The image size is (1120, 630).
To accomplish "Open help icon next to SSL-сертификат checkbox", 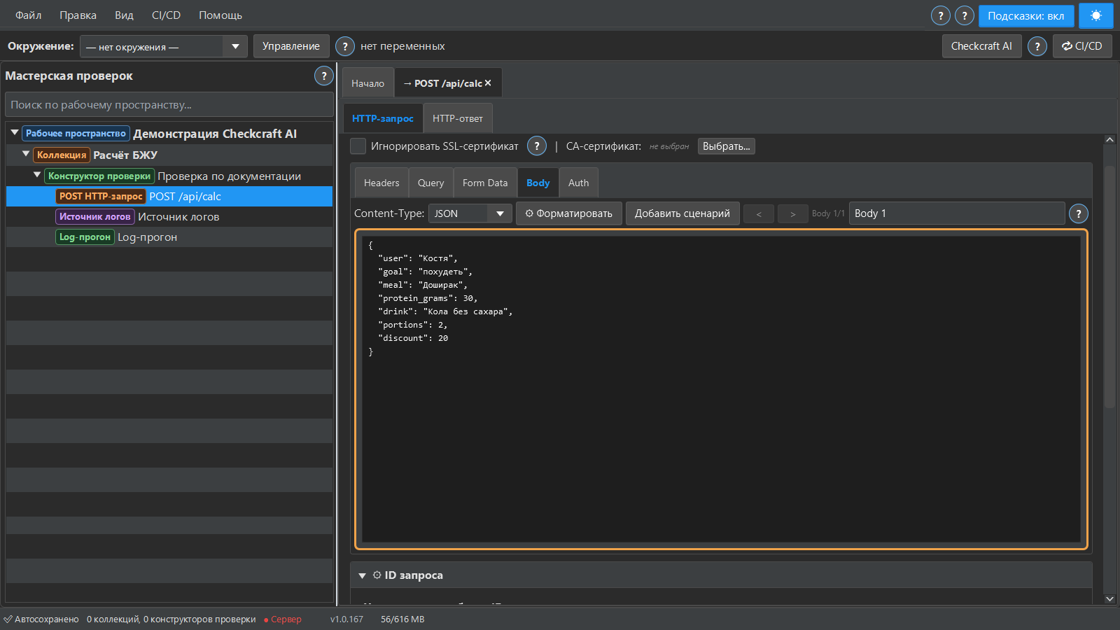I will click(537, 146).
